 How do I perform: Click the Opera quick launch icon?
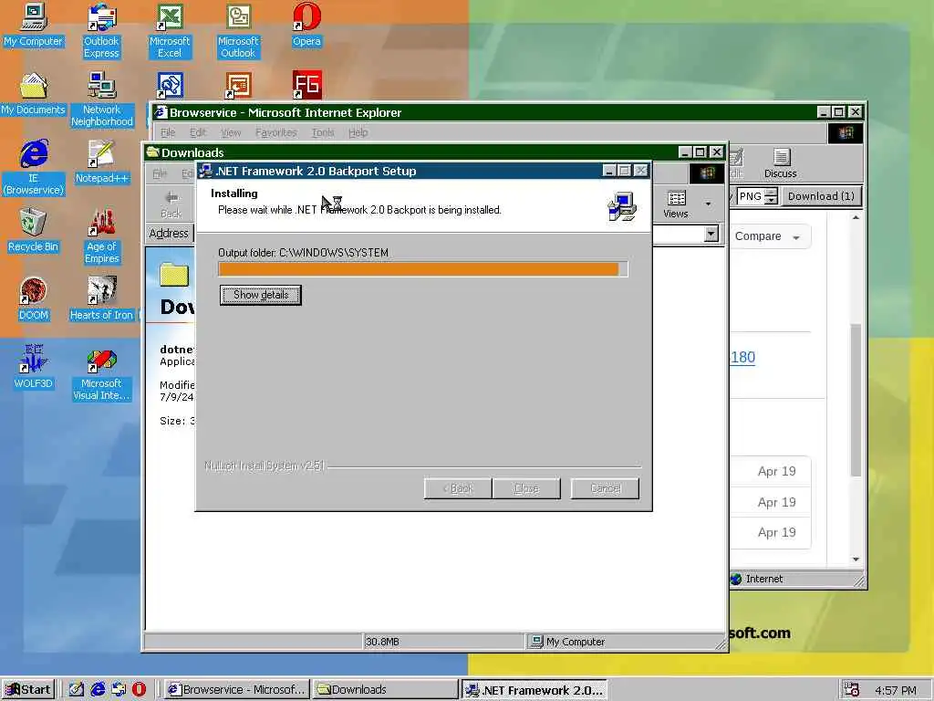[139, 689]
